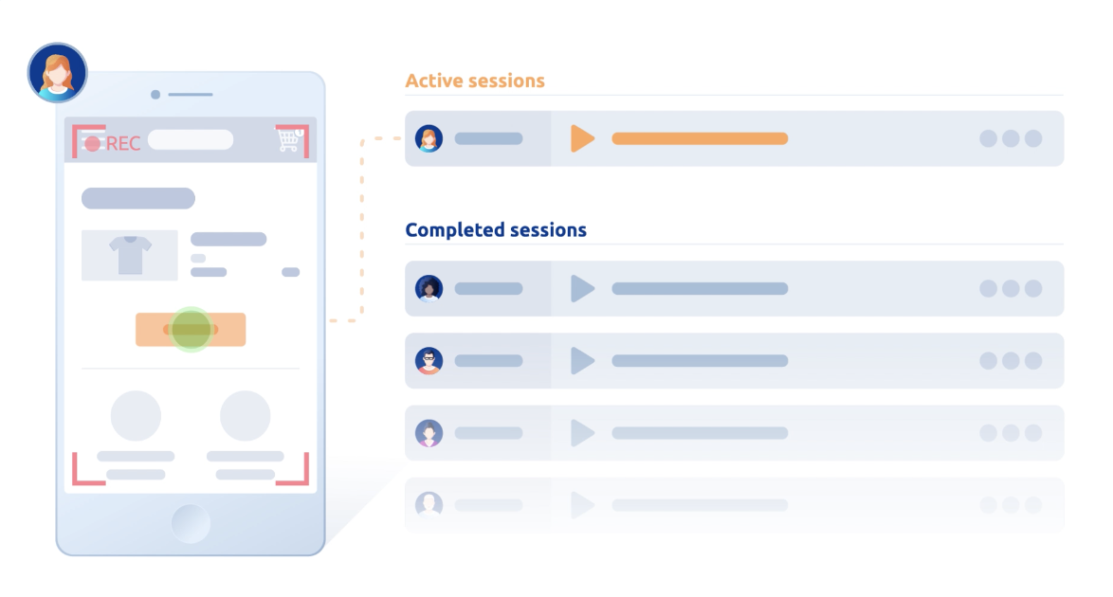Select the Active sessions heading
1113x597 pixels.
475,81
